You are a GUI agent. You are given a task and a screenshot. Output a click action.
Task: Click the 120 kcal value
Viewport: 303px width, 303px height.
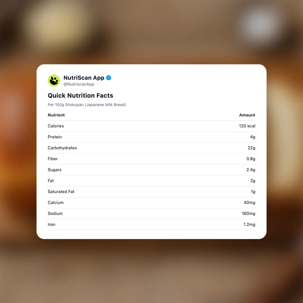pyautogui.click(x=247, y=126)
